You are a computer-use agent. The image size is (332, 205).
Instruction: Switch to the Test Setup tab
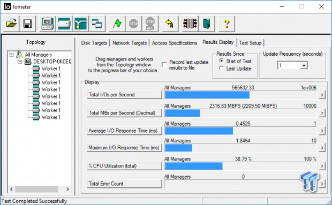click(250, 43)
